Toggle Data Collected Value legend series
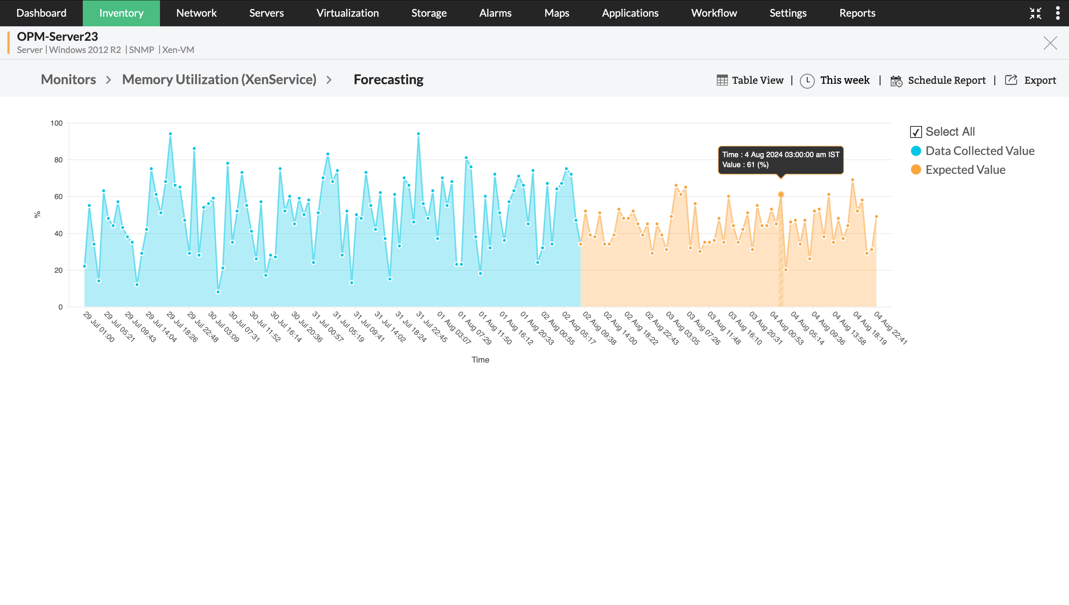Image resolution: width=1069 pixels, height=605 pixels. (980, 151)
